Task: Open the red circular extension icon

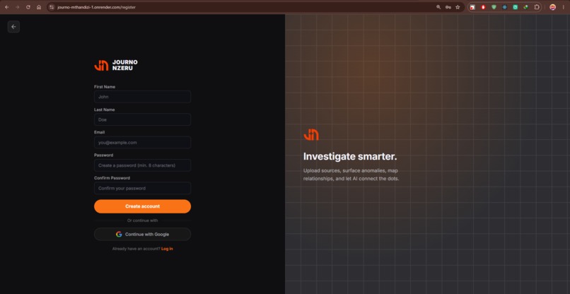Action: tap(483, 7)
